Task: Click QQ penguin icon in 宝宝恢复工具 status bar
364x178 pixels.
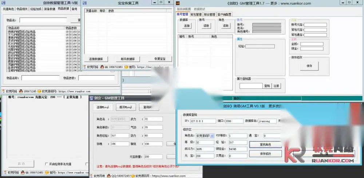Action: tap(102, 67)
